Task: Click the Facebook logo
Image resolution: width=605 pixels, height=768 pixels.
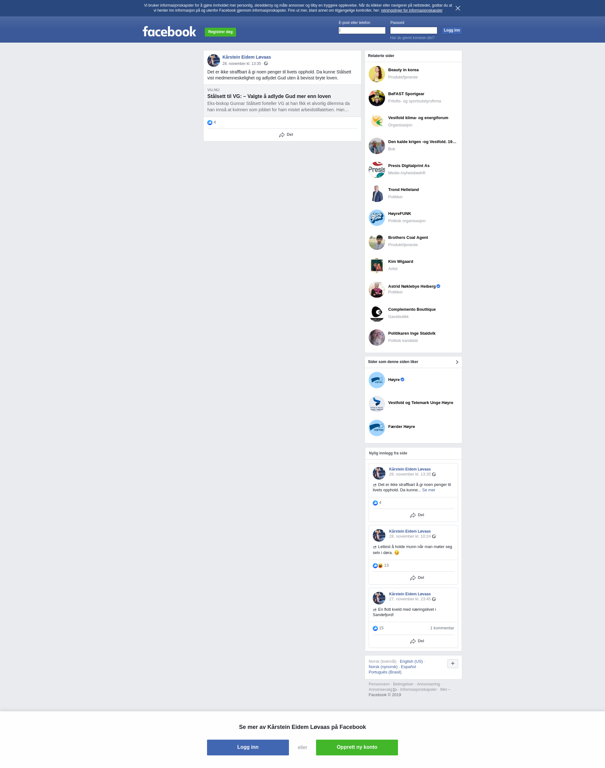Action: [169, 32]
